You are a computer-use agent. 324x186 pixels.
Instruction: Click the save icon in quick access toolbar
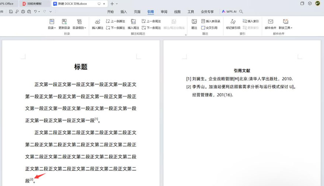11,12
